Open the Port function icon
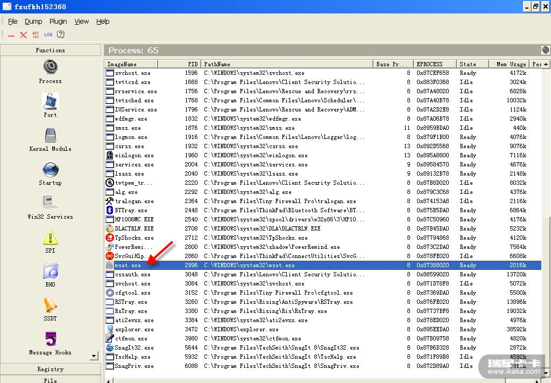The image size is (551, 383). pos(50,101)
